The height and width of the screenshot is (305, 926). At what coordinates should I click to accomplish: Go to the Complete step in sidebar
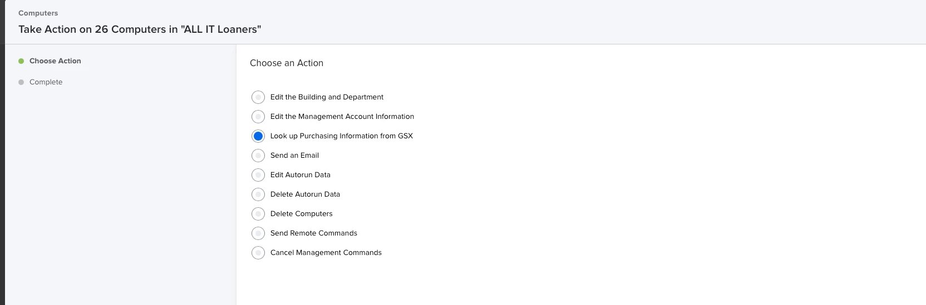coord(46,82)
